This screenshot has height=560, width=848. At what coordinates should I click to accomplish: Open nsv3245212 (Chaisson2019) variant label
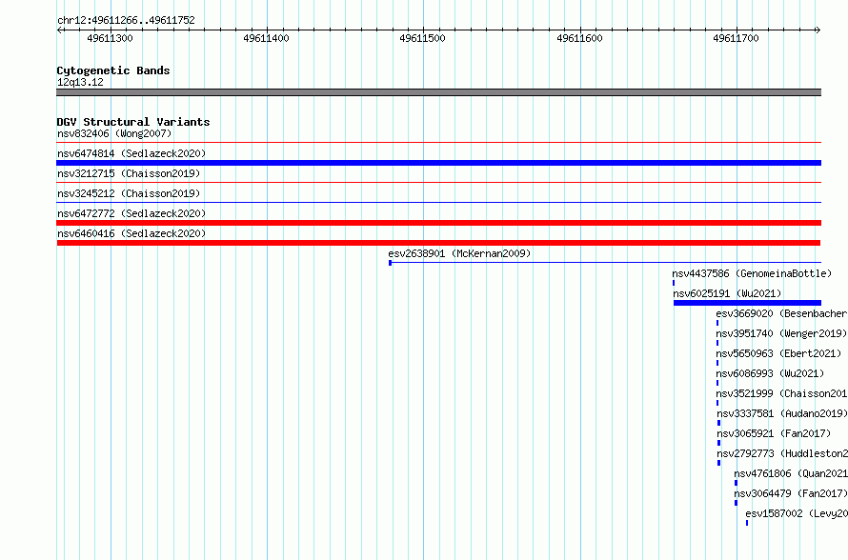[129, 193]
